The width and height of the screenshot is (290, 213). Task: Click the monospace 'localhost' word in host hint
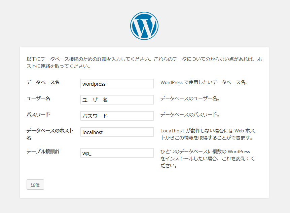[172, 131]
